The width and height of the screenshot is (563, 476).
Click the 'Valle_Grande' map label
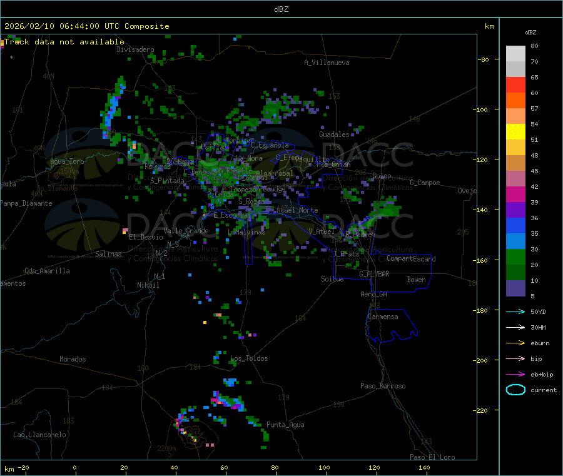186,231
